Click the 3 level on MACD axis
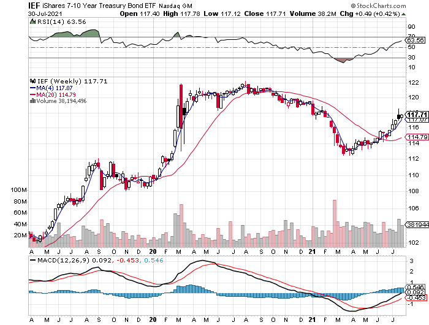Viewport: 429px width, 325px height. 411,261
